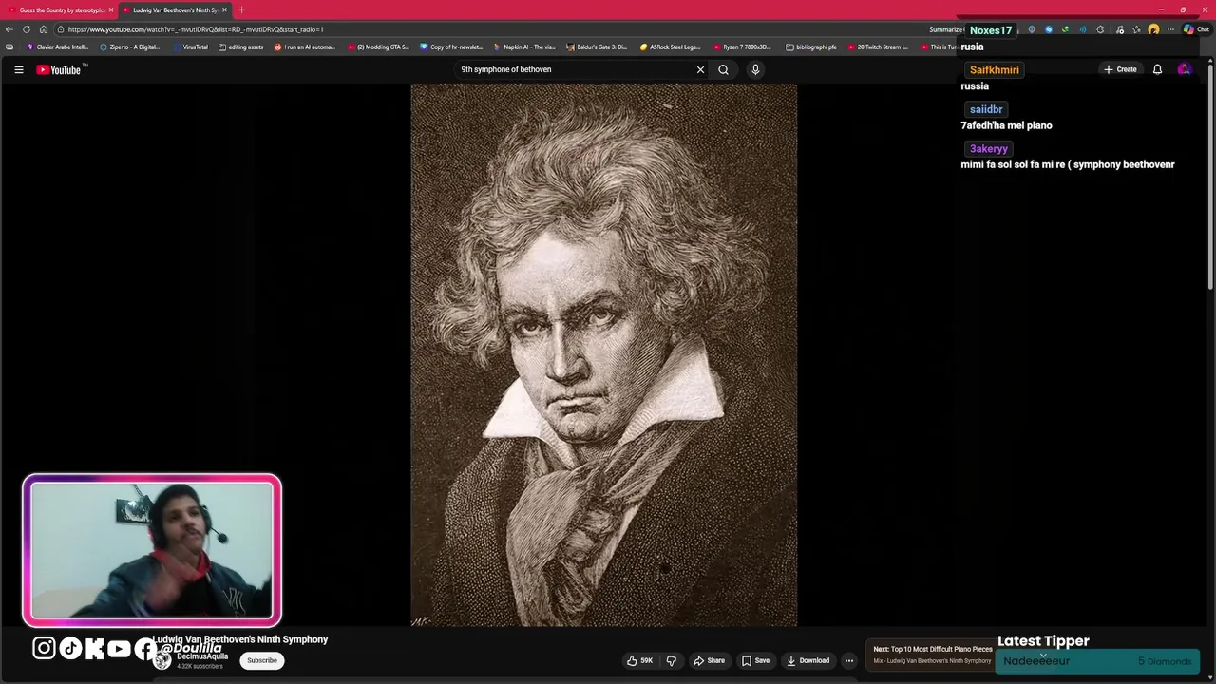Start voice search with the microphone

tap(755, 69)
